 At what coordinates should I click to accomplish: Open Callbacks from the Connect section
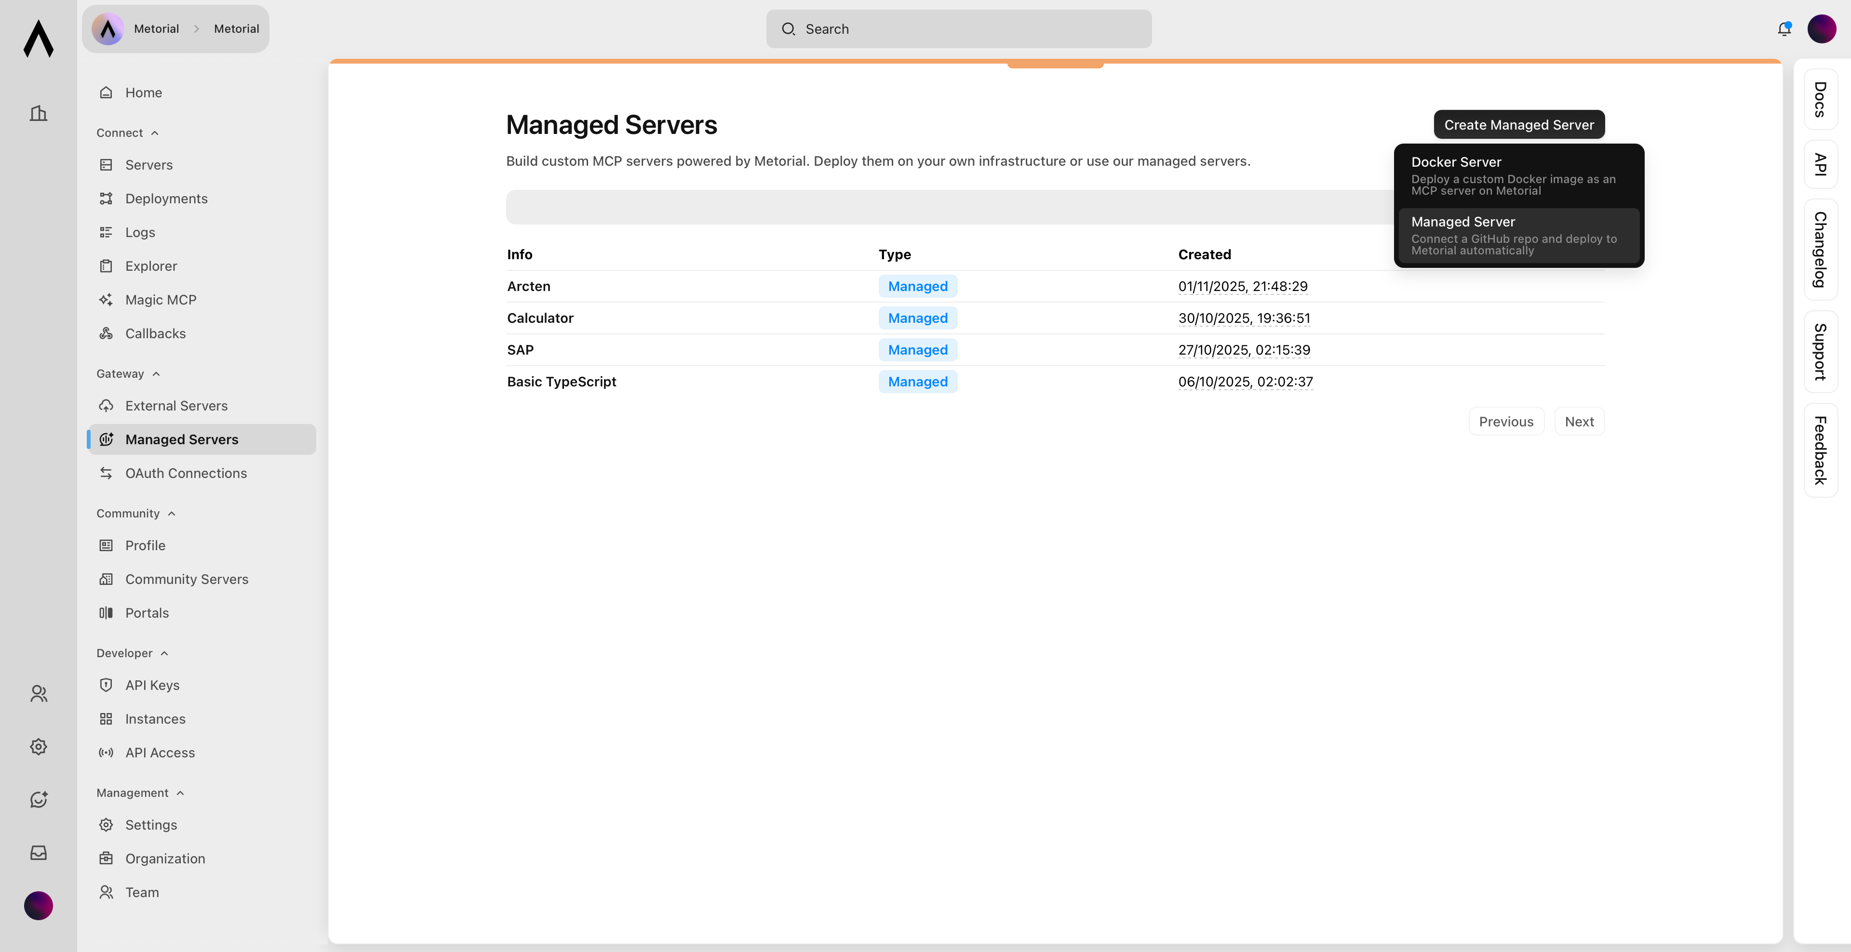[x=155, y=333]
